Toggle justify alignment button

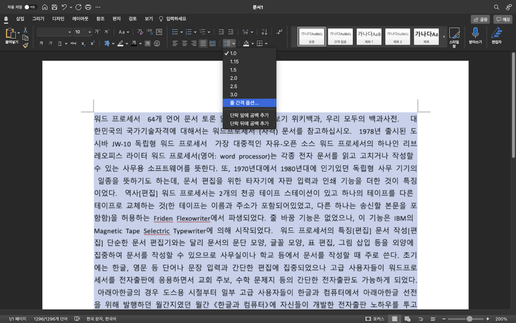coord(203,43)
